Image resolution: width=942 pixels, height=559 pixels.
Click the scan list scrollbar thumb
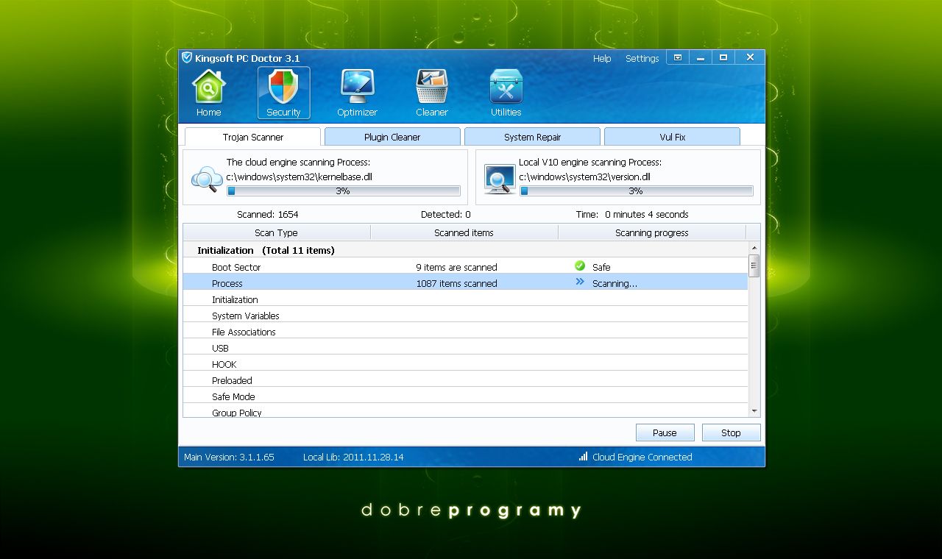pos(754,266)
